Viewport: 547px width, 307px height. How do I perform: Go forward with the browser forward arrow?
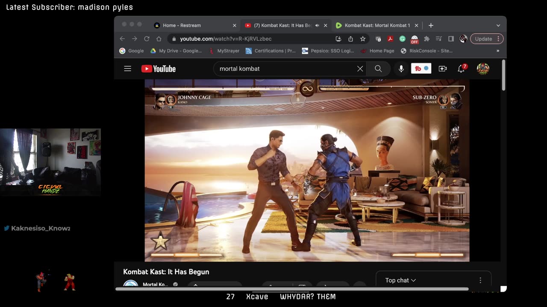[x=135, y=39]
